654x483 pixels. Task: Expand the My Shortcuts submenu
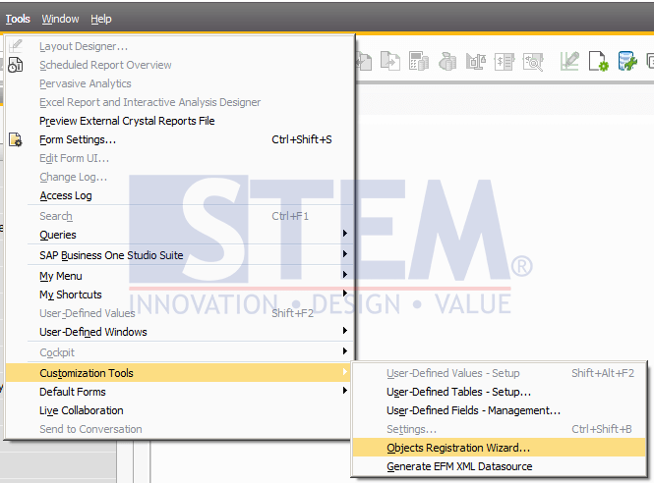(x=179, y=295)
